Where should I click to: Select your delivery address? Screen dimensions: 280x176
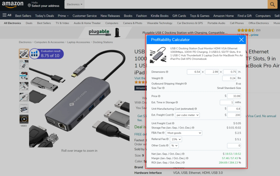(x=43, y=4)
